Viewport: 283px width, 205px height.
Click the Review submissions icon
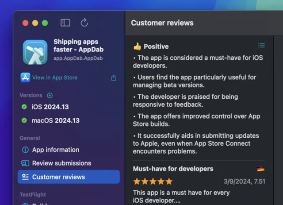coord(25,163)
